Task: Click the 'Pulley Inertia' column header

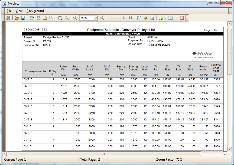Action: tap(203, 68)
